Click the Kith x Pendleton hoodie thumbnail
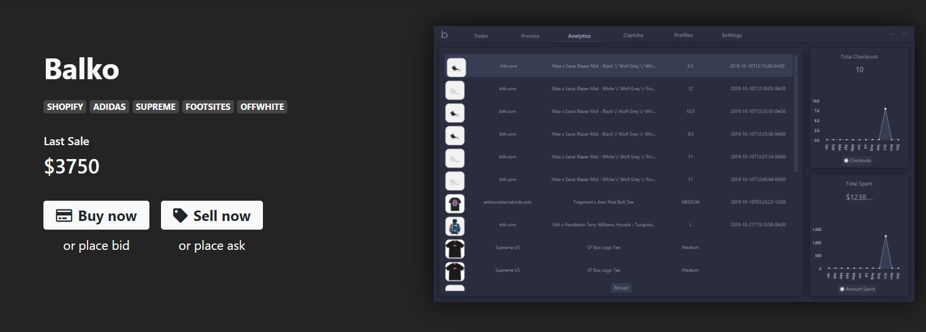Image resolution: width=926 pixels, height=332 pixels. tap(455, 226)
